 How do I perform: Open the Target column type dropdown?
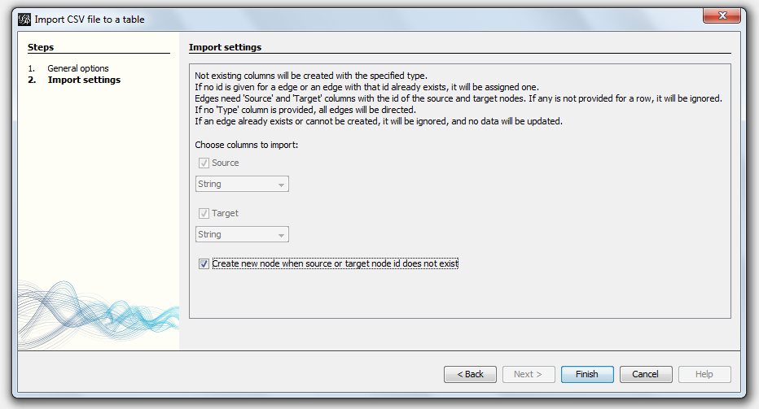coord(243,235)
